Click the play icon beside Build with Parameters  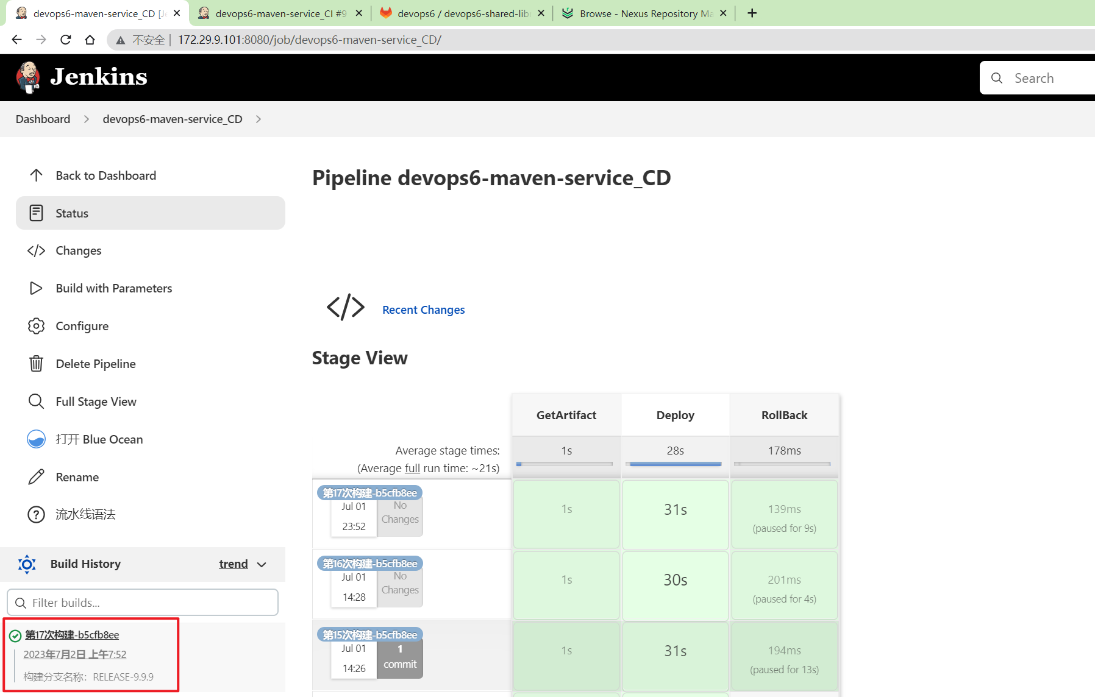point(36,288)
